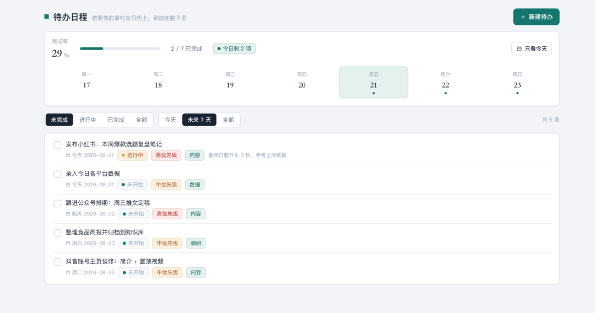
Task: Click 未开始 status badge on 跟进公众号排期
Action: pos(133,214)
